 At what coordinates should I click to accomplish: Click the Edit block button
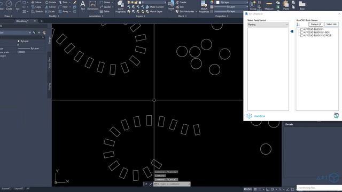tap(180, 7)
